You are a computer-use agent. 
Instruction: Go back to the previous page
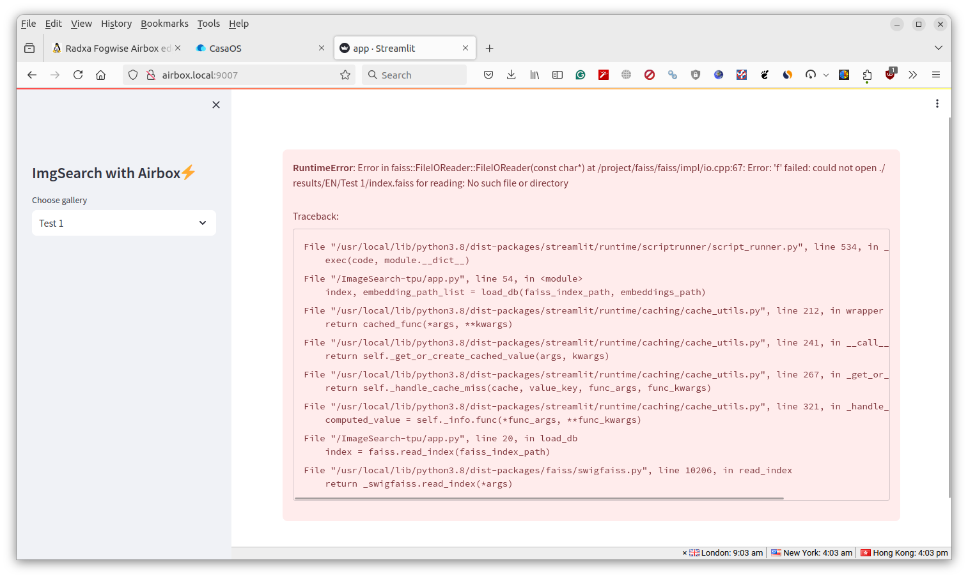(32, 75)
